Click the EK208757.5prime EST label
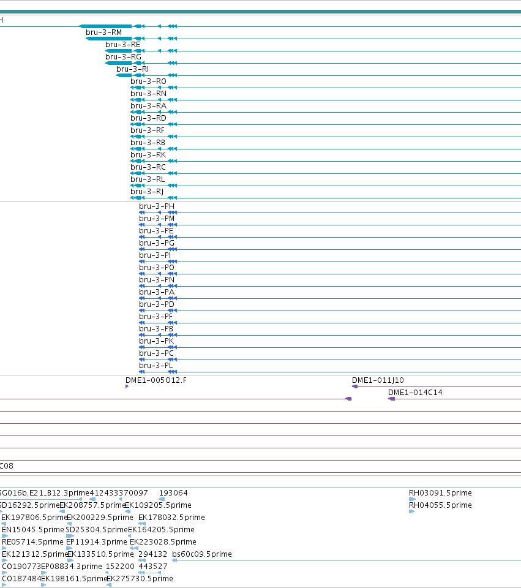This screenshot has width=521, height=588. click(x=92, y=505)
